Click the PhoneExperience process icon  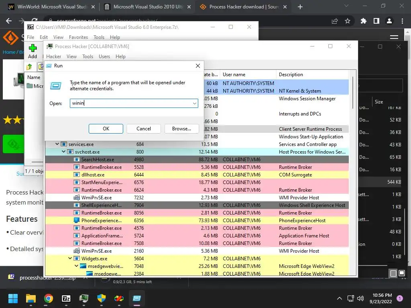coord(77,221)
